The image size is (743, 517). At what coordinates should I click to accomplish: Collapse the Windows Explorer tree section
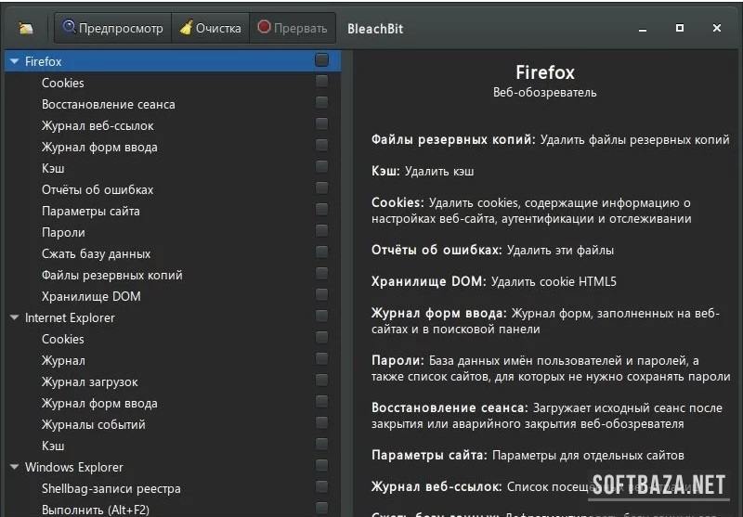tap(14, 467)
